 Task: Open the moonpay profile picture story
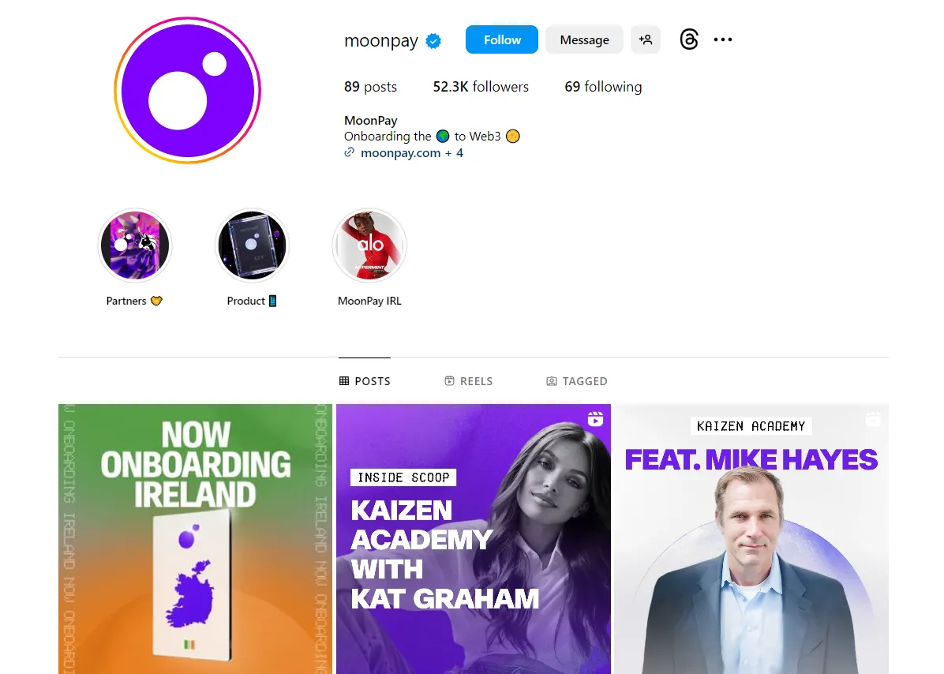tap(187, 90)
